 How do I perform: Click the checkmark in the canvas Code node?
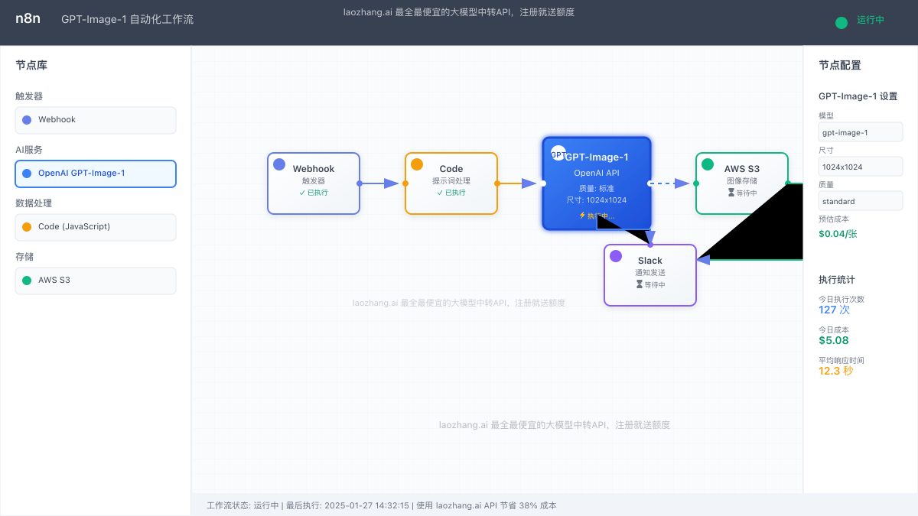(440, 193)
